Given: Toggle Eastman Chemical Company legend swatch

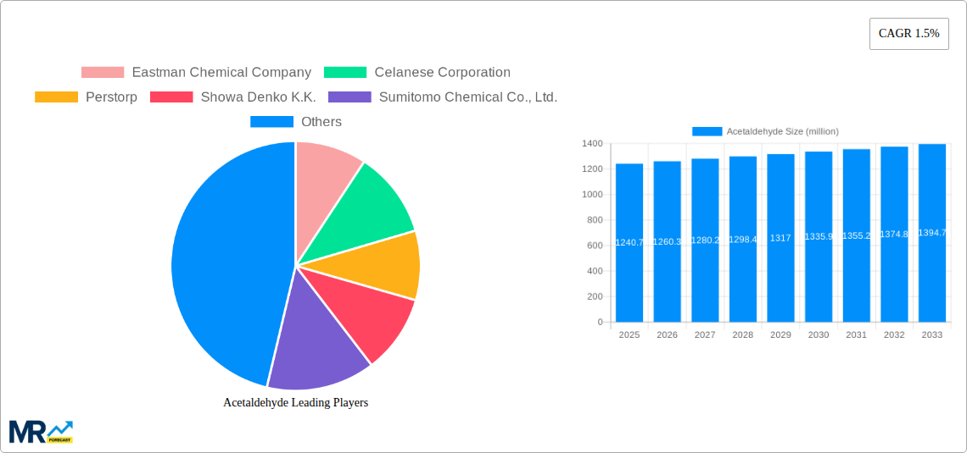Looking at the screenshot, I should [103, 73].
